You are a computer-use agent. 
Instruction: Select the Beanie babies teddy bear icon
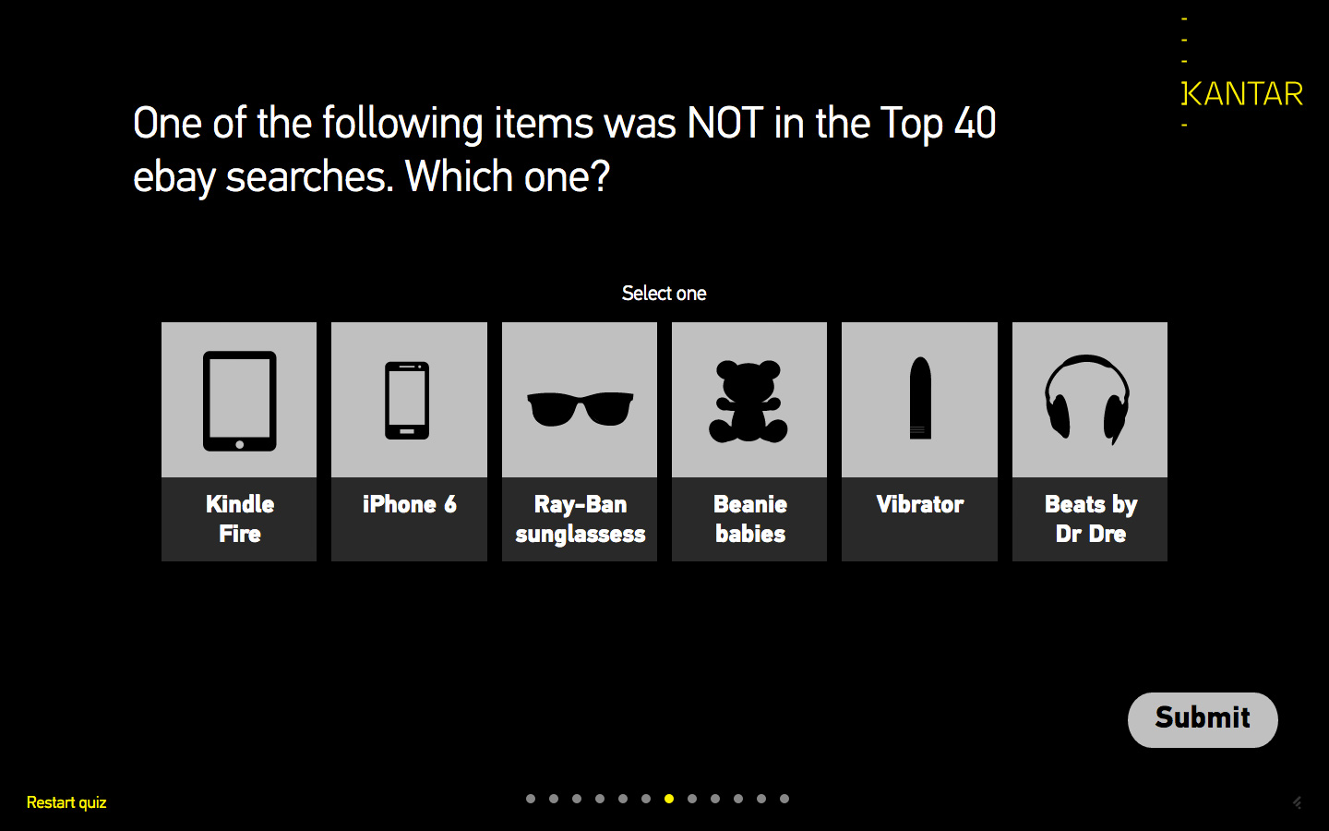point(749,401)
